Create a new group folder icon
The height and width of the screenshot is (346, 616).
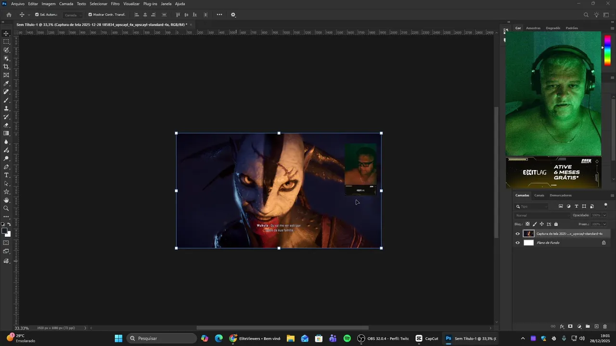[x=588, y=327]
